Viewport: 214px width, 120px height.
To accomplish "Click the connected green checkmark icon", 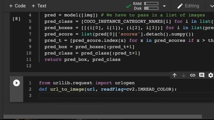I will point(128,6).
